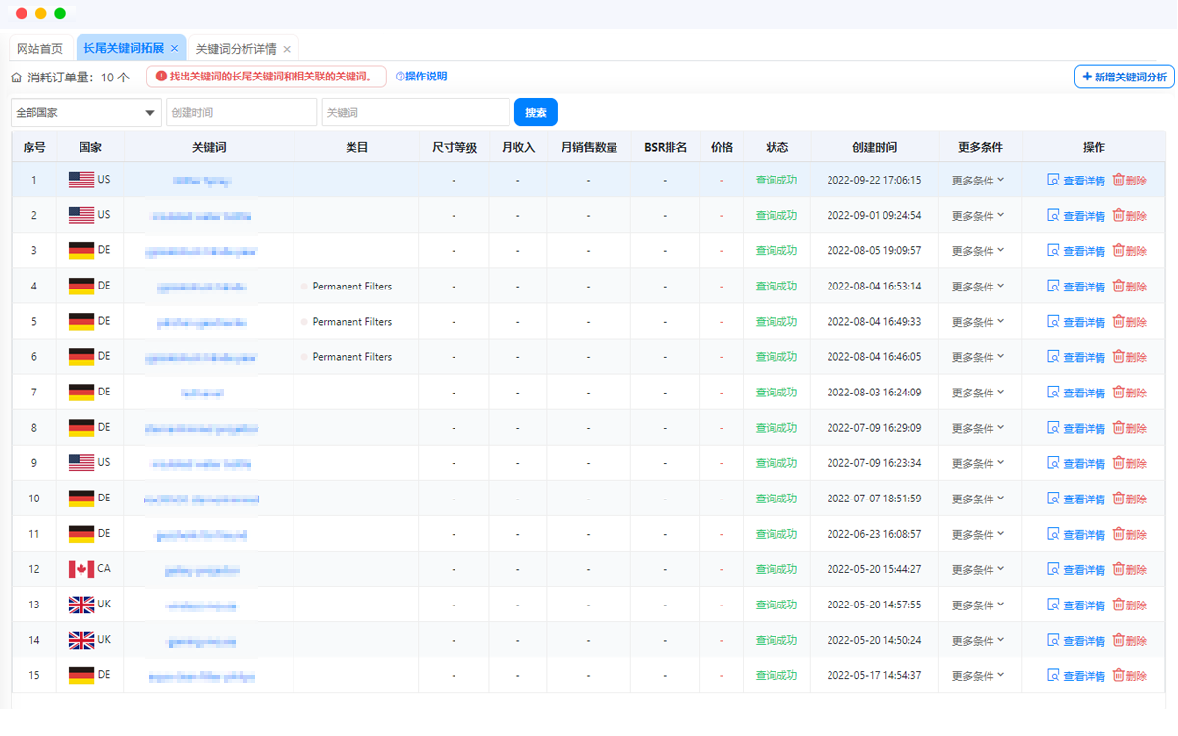The image size is (1178, 736).
Task: Click the home icon beside 消耗订单量
Action: coord(17,77)
